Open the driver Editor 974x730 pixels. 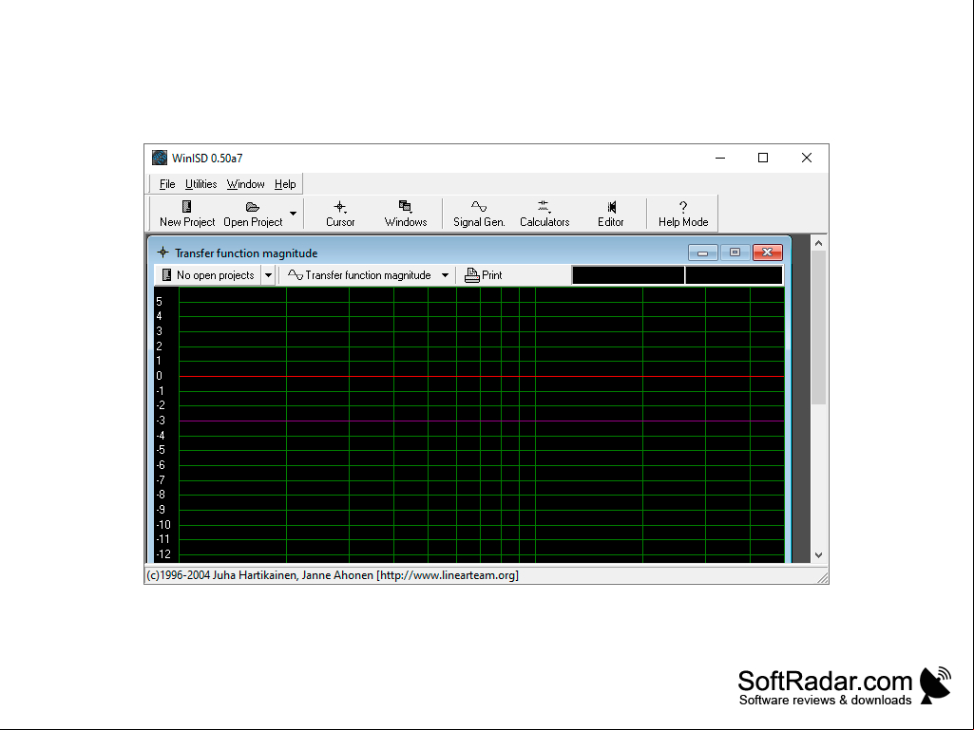click(610, 214)
